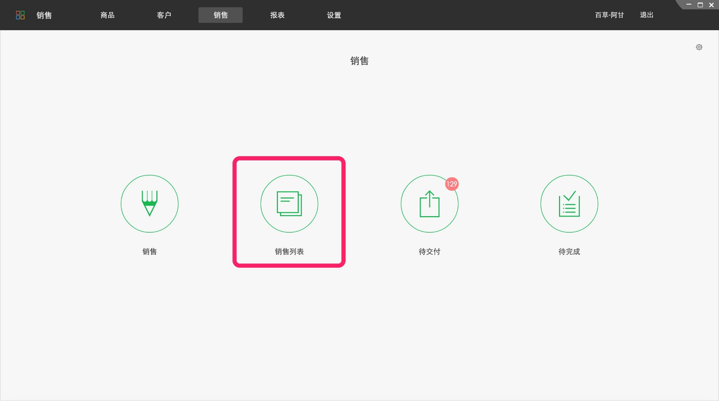The image size is (719, 401).
Task: Click the 销售 title beside the logo
Action: pos(44,15)
